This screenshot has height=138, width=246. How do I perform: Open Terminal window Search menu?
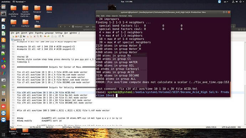pos(115,16)
